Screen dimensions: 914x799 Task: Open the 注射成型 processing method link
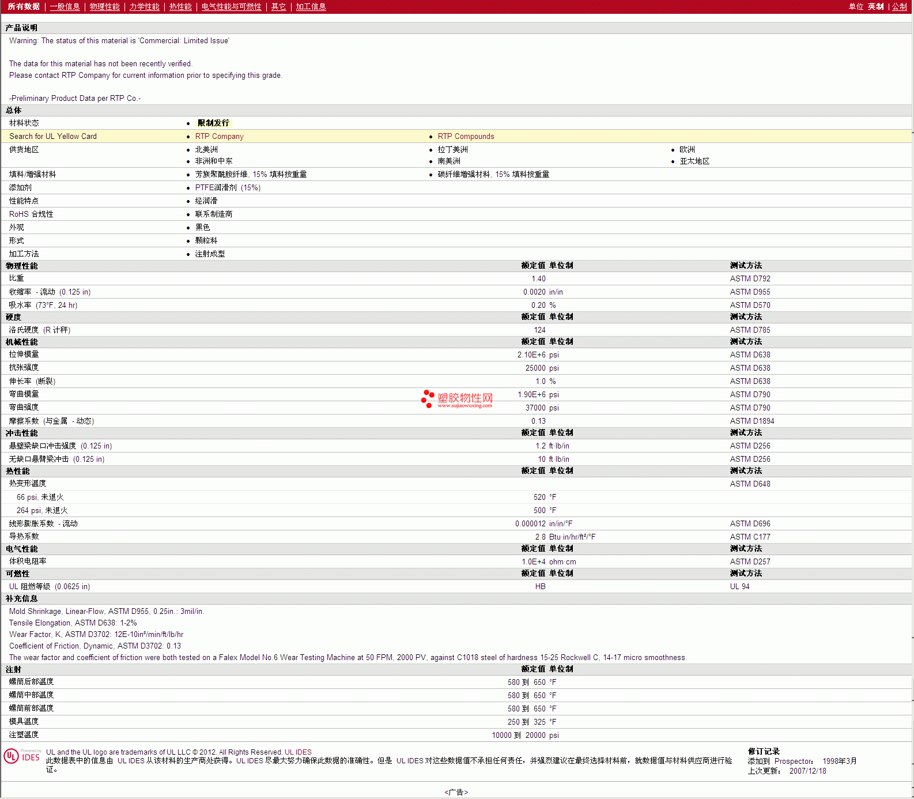[x=210, y=254]
